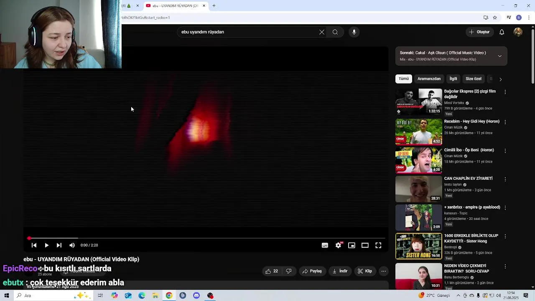Viewport: 535px width, 301px height.
Task: Open Chrome media controls icon
Action: click(x=509, y=18)
